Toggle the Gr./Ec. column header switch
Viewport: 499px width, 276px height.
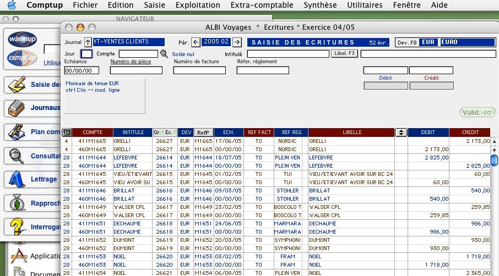165,133
